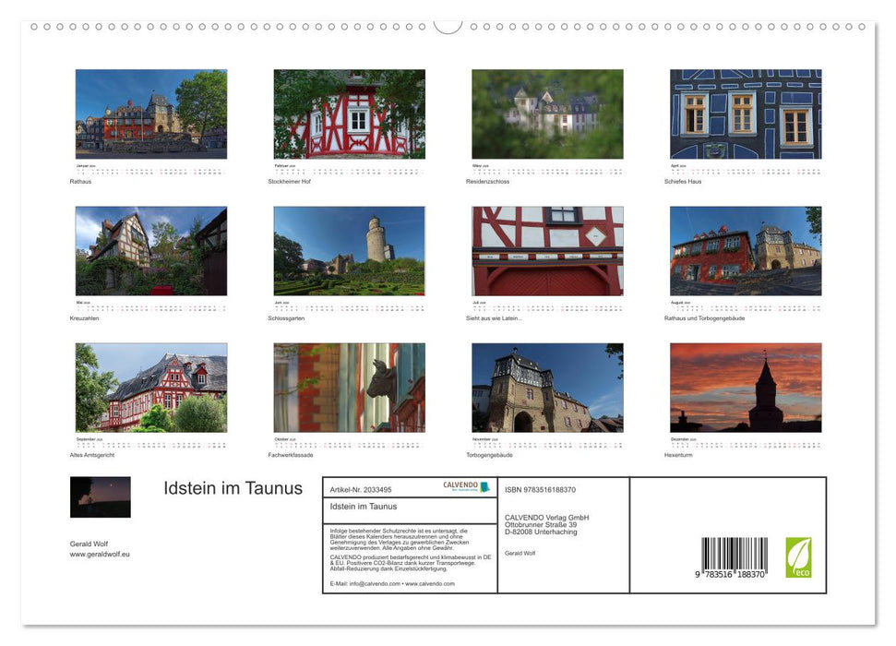Select the Januar Rathaus calendar image
Image resolution: width=896 pixels, height=646 pixels.
point(151,113)
